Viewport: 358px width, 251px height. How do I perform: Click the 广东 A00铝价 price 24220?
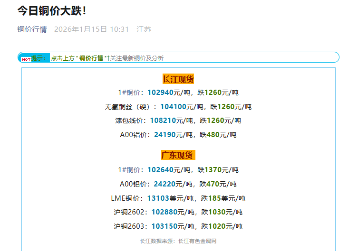coord(164,184)
